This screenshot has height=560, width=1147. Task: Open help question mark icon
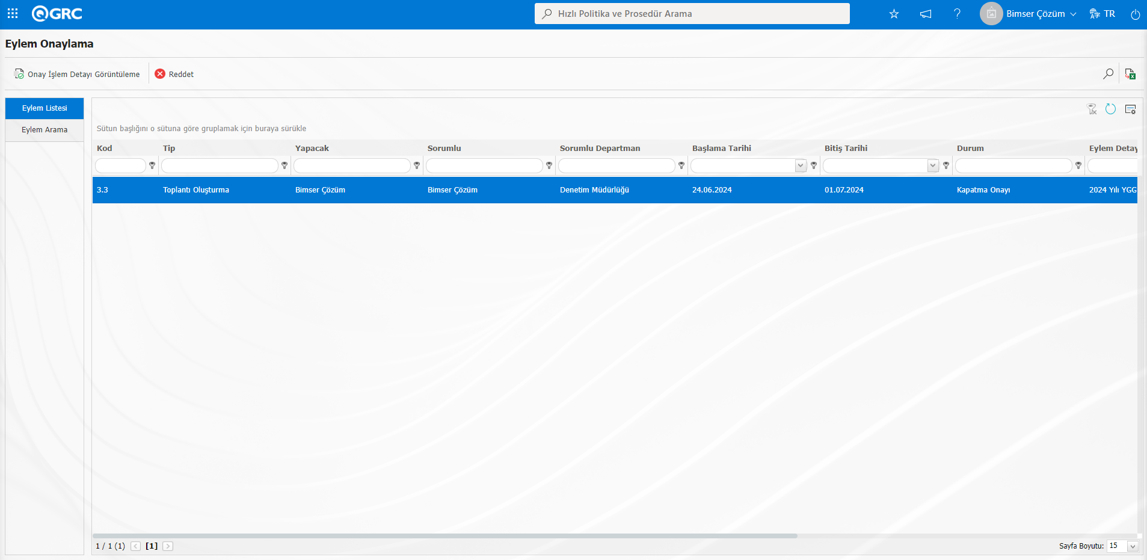pos(957,13)
